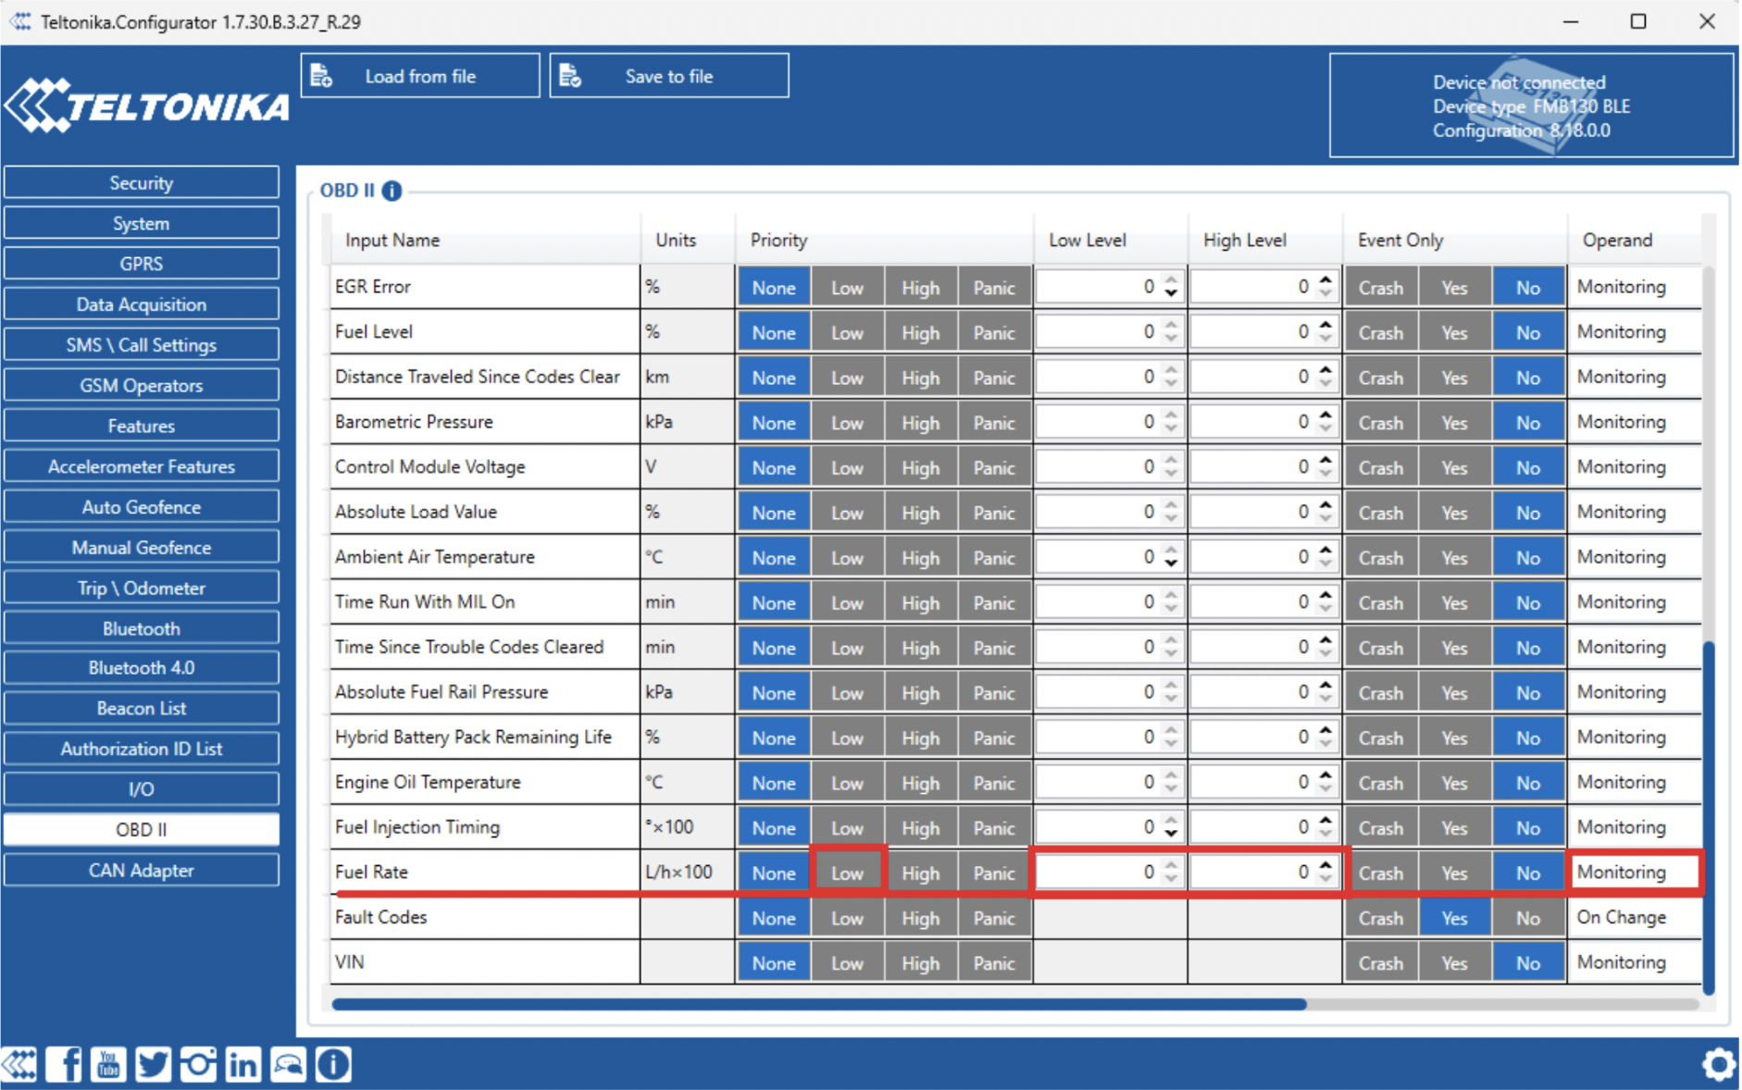The height and width of the screenshot is (1090, 1742).
Task: Click the Priority column header
Action: tap(884, 241)
